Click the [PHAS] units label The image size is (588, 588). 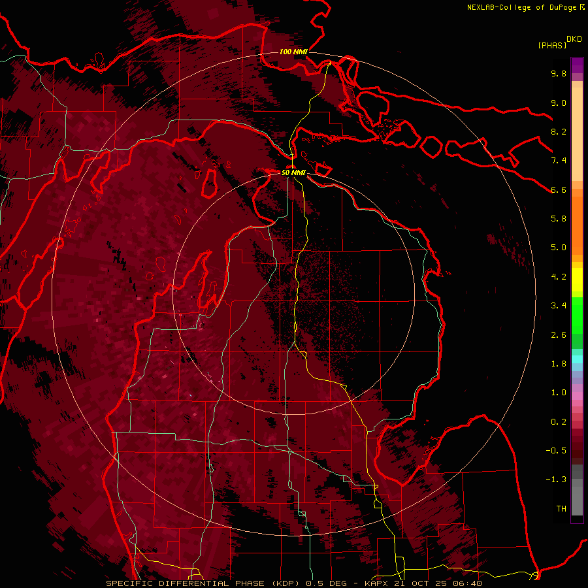click(552, 45)
